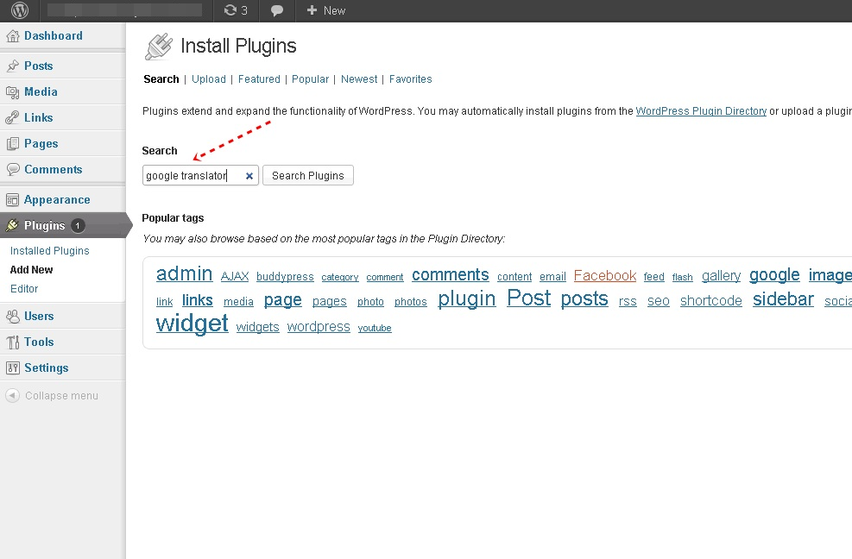The width and height of the screenshot is (852, 559).
Task: Open the Appearance menu
Action: tap(57, 200)
